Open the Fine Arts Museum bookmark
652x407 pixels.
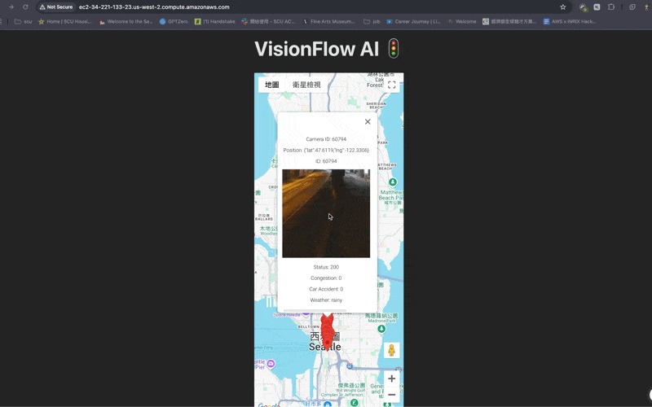(x=328, y=22)
